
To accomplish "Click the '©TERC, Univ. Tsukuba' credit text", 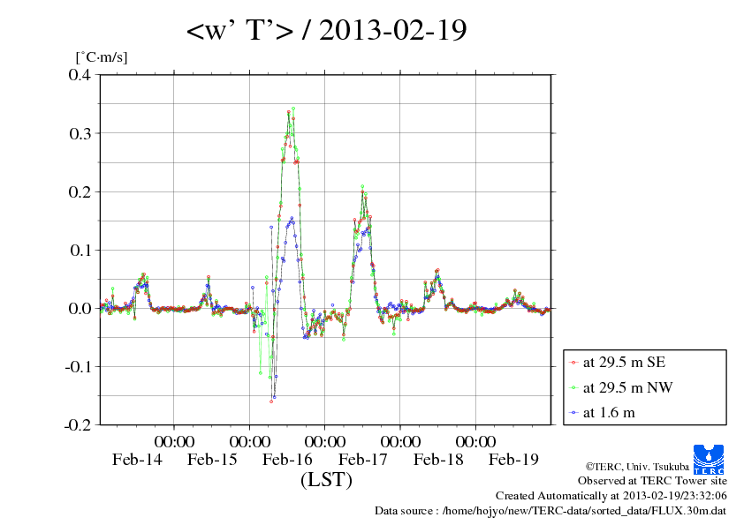I will 637,467.
